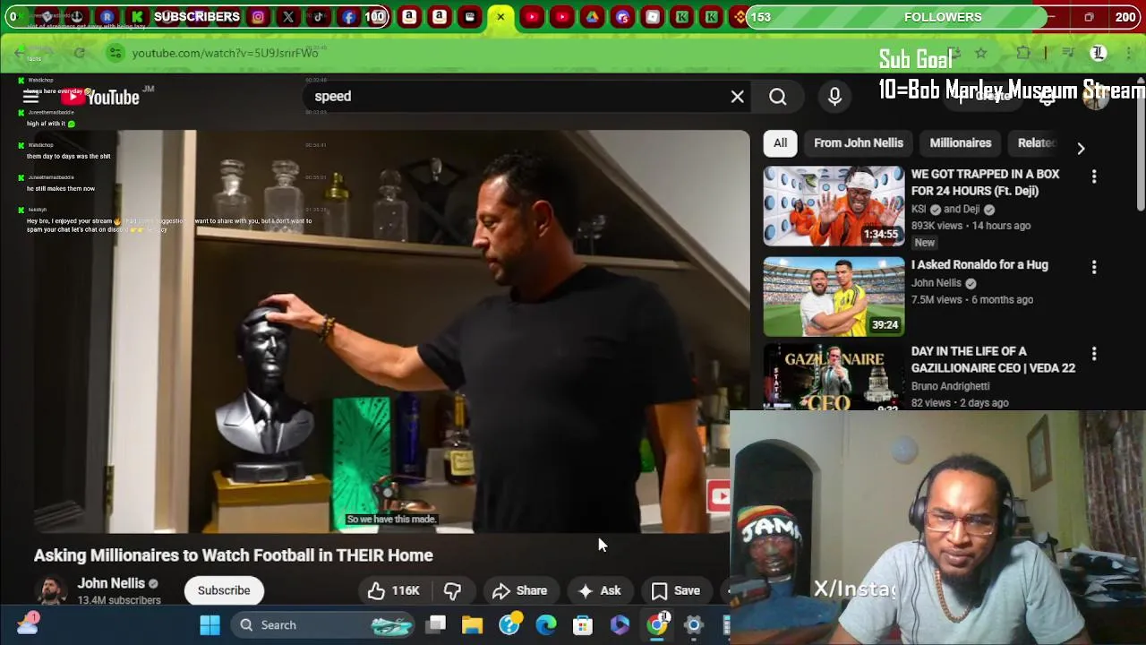Open options menu for the KSI video
The height and width of the screenshot is (645, 1146).
[x=1093, y=176]
